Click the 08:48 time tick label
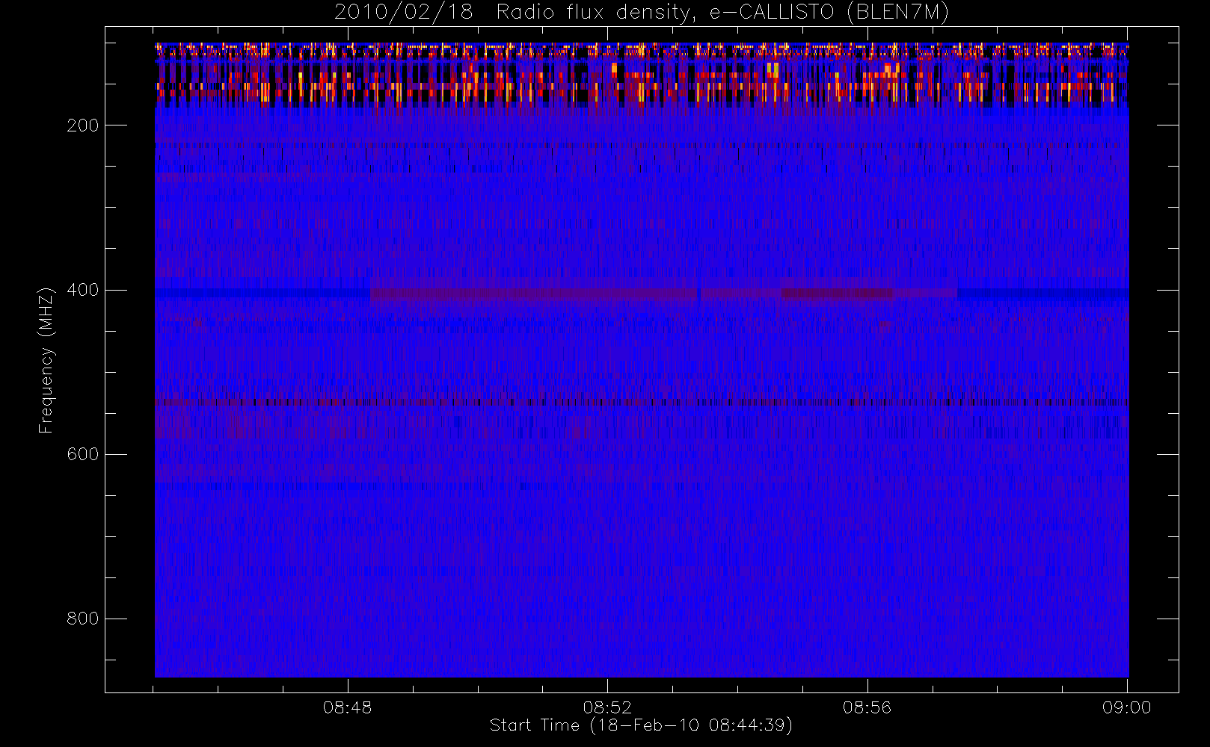The height and width of the screenshot is (747, 1210). coord(348,707)
